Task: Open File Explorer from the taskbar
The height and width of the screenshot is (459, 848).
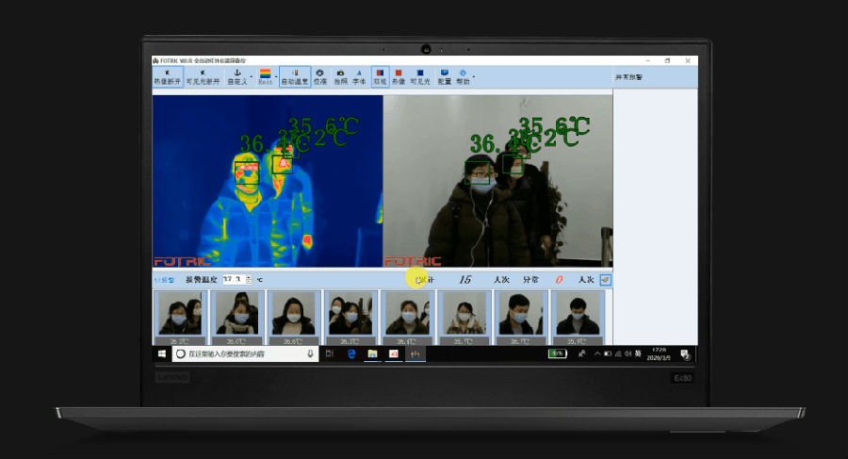Action: pyautogui.click(x=372, y=354)
